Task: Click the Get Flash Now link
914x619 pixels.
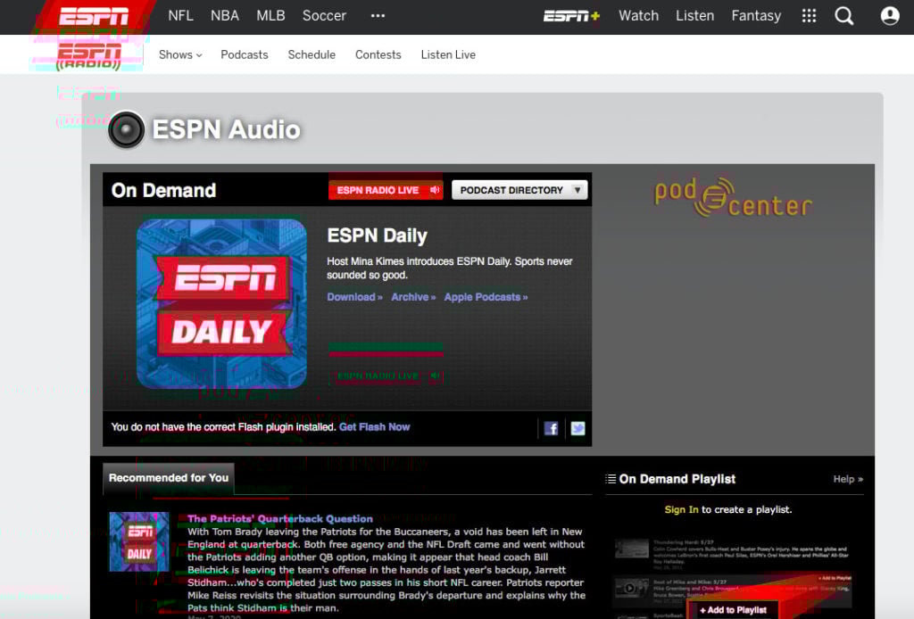Action: (374, 427)
